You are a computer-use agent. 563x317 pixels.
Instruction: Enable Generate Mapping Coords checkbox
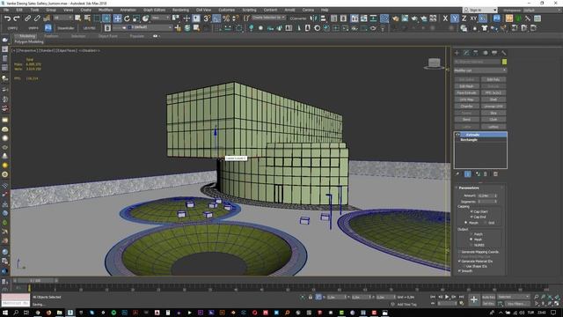coord(459,252)
